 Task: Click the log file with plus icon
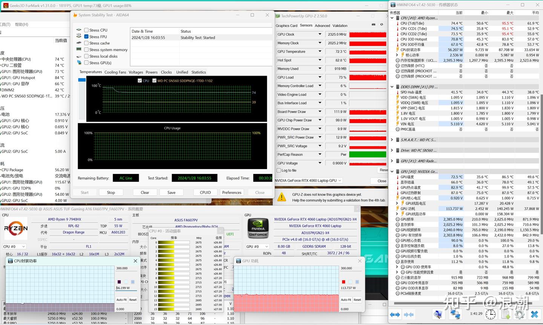coord(505,314)
